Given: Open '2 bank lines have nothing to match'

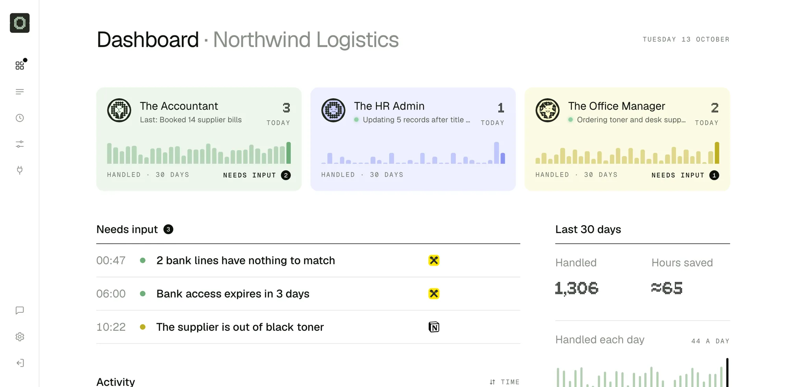Looking at the screenshot, I should [x=246, y=260].
